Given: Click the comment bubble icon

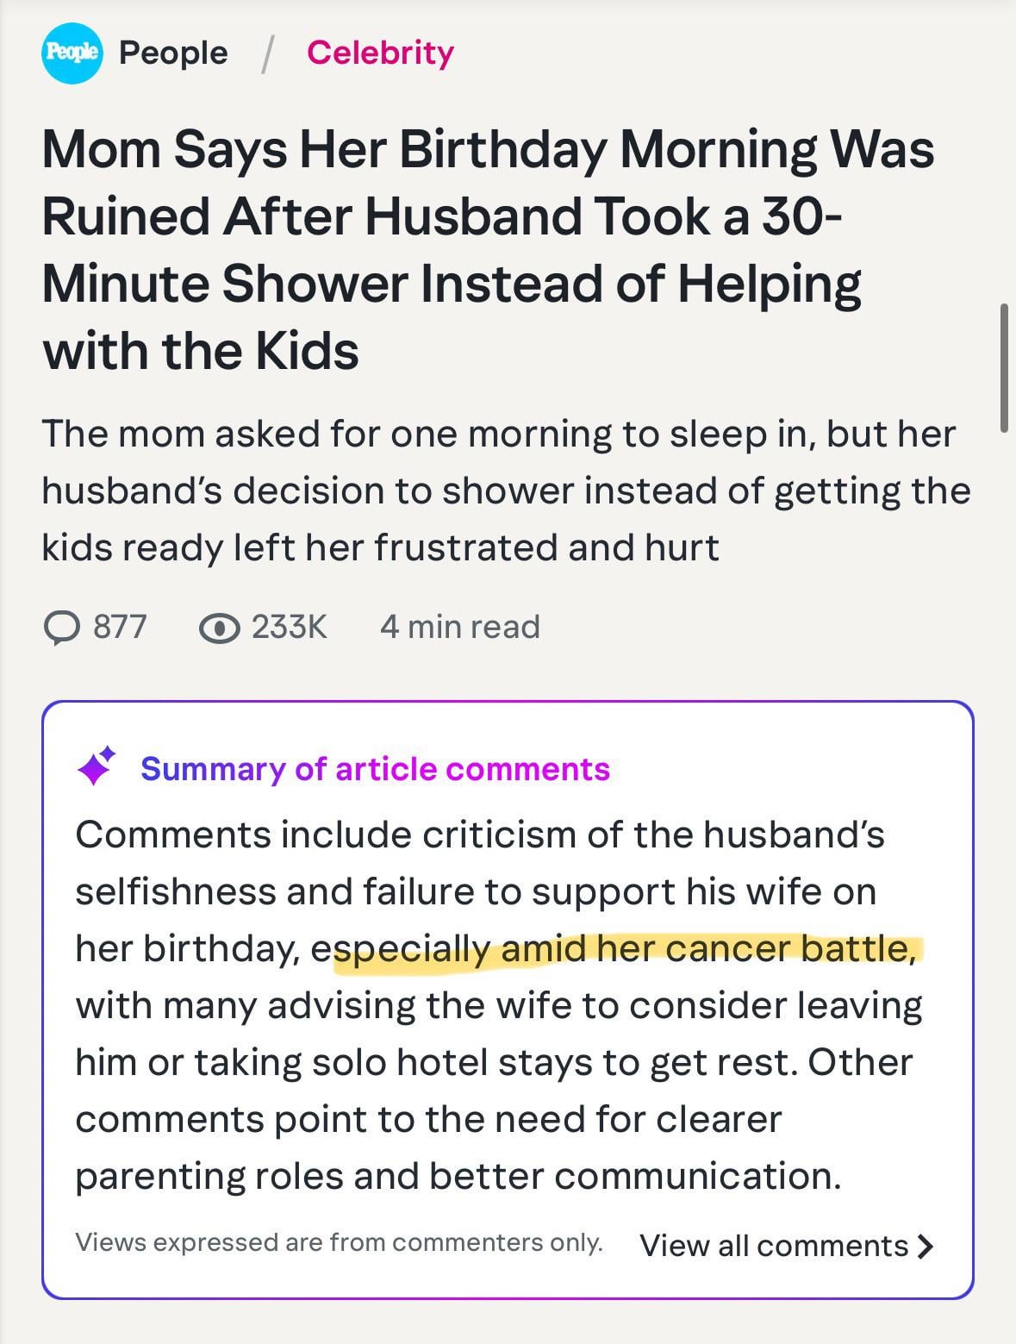Looking at the screenshot, I should point(61,628).
